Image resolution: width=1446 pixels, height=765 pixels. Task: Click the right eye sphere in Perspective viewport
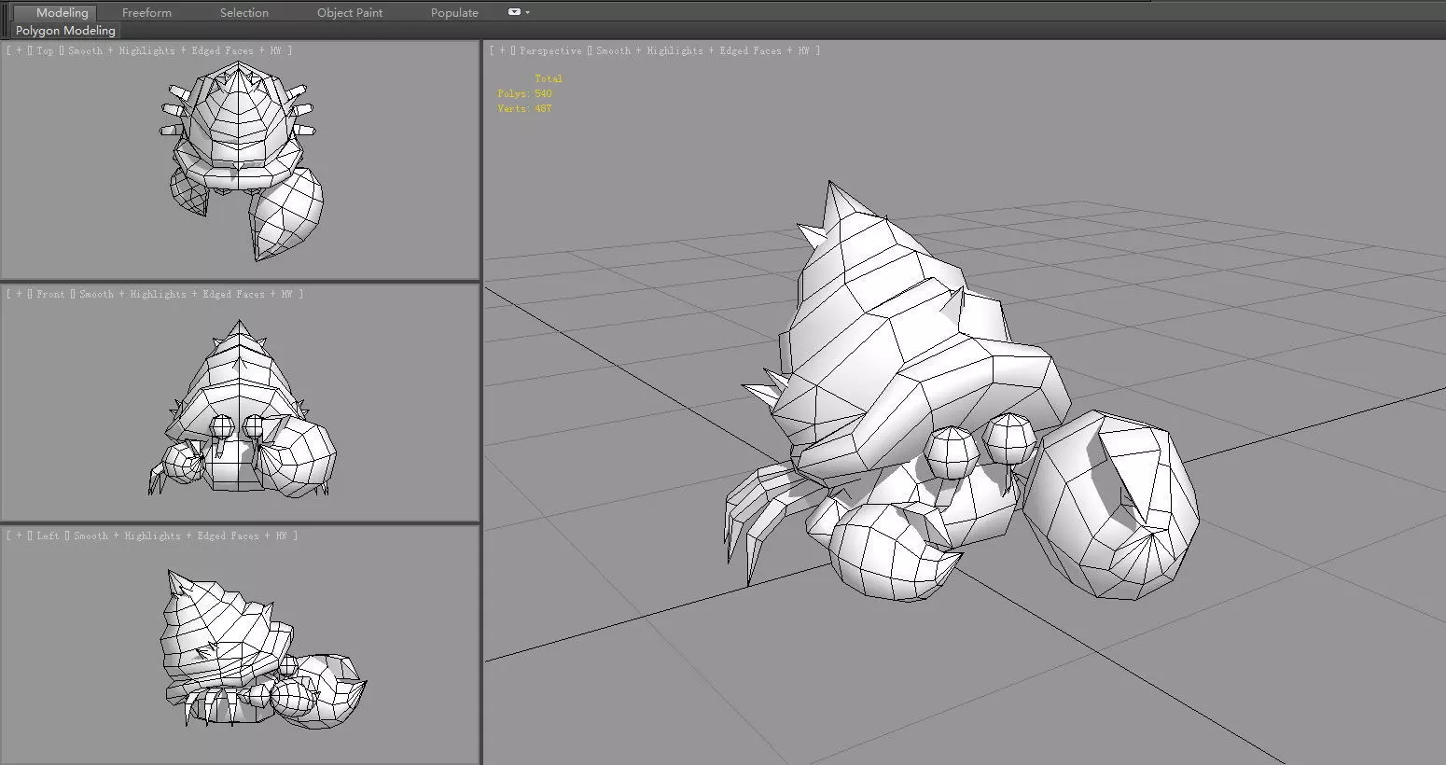click(x=1010, y=438)
